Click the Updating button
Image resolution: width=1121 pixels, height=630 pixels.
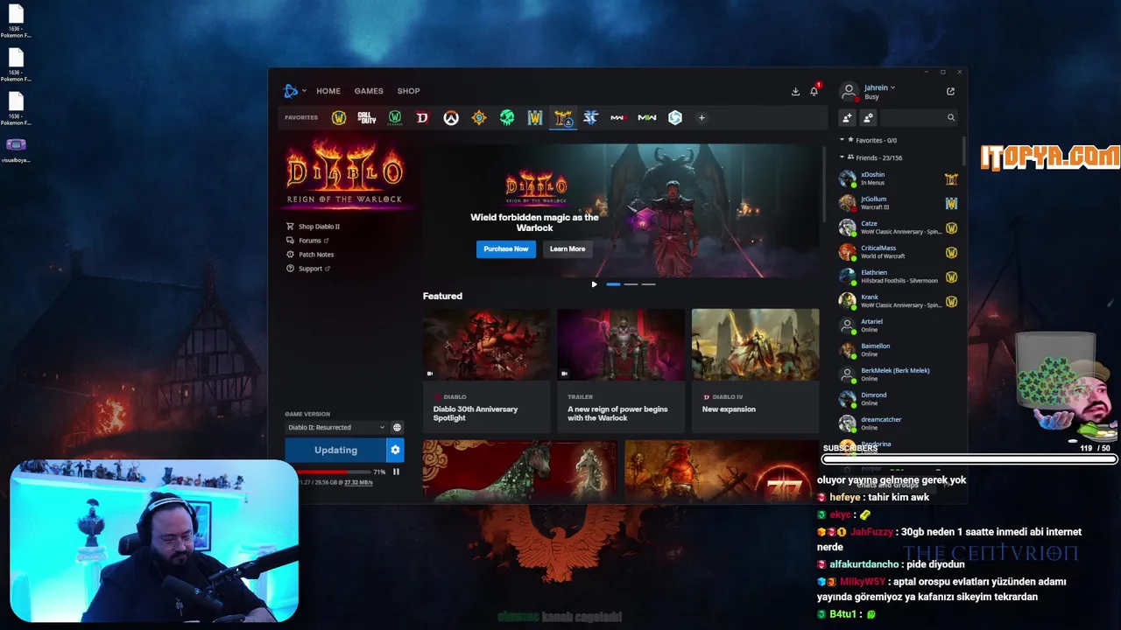(x=335, y=450)
